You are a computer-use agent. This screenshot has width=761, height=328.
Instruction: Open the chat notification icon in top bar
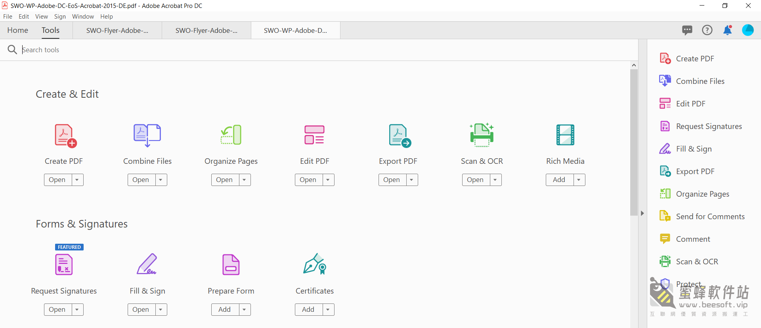click(687, 30)
